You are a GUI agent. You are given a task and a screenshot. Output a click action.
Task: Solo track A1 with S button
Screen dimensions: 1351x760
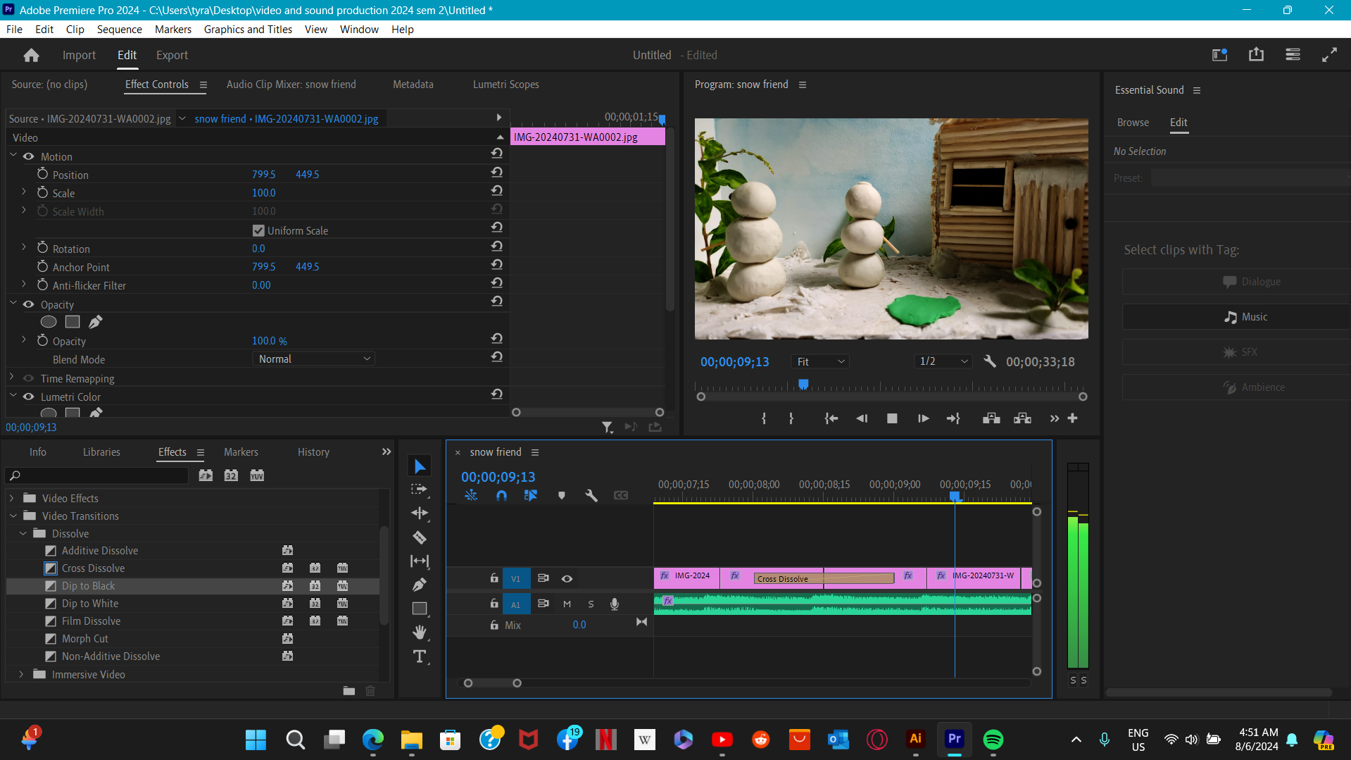tap(591, 604)
